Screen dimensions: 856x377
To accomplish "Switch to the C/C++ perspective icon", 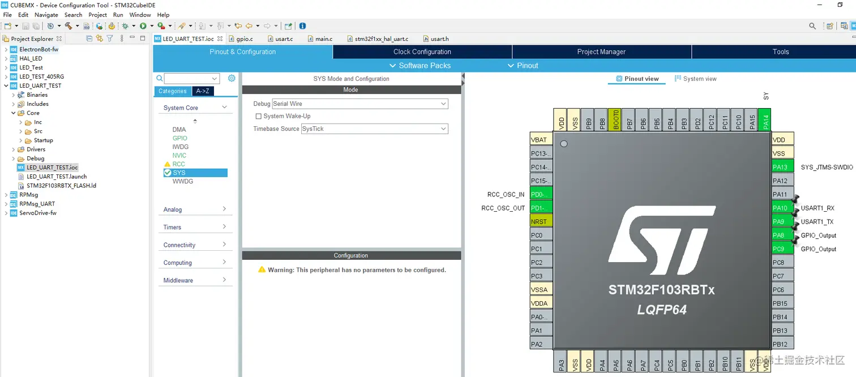I will [844, 26].
